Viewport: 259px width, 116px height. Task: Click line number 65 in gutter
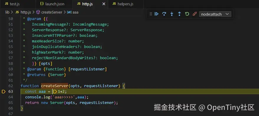click(x=11, y=103)
